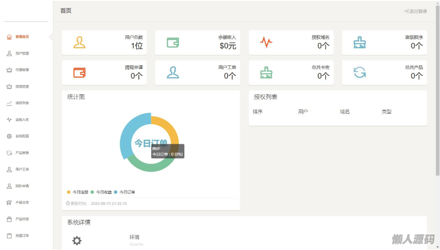
Task: Click the blue brush icon in 盗版程序 card
Action: tap(359, 42)
